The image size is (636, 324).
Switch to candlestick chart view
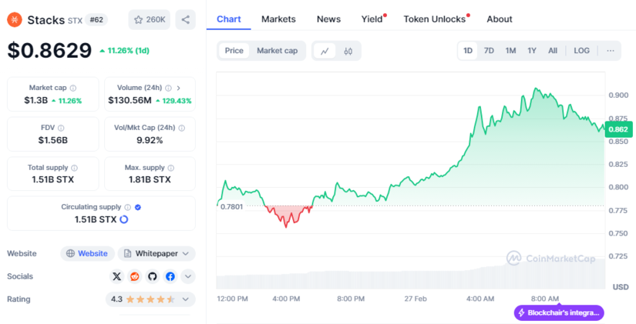pos(348,51)
